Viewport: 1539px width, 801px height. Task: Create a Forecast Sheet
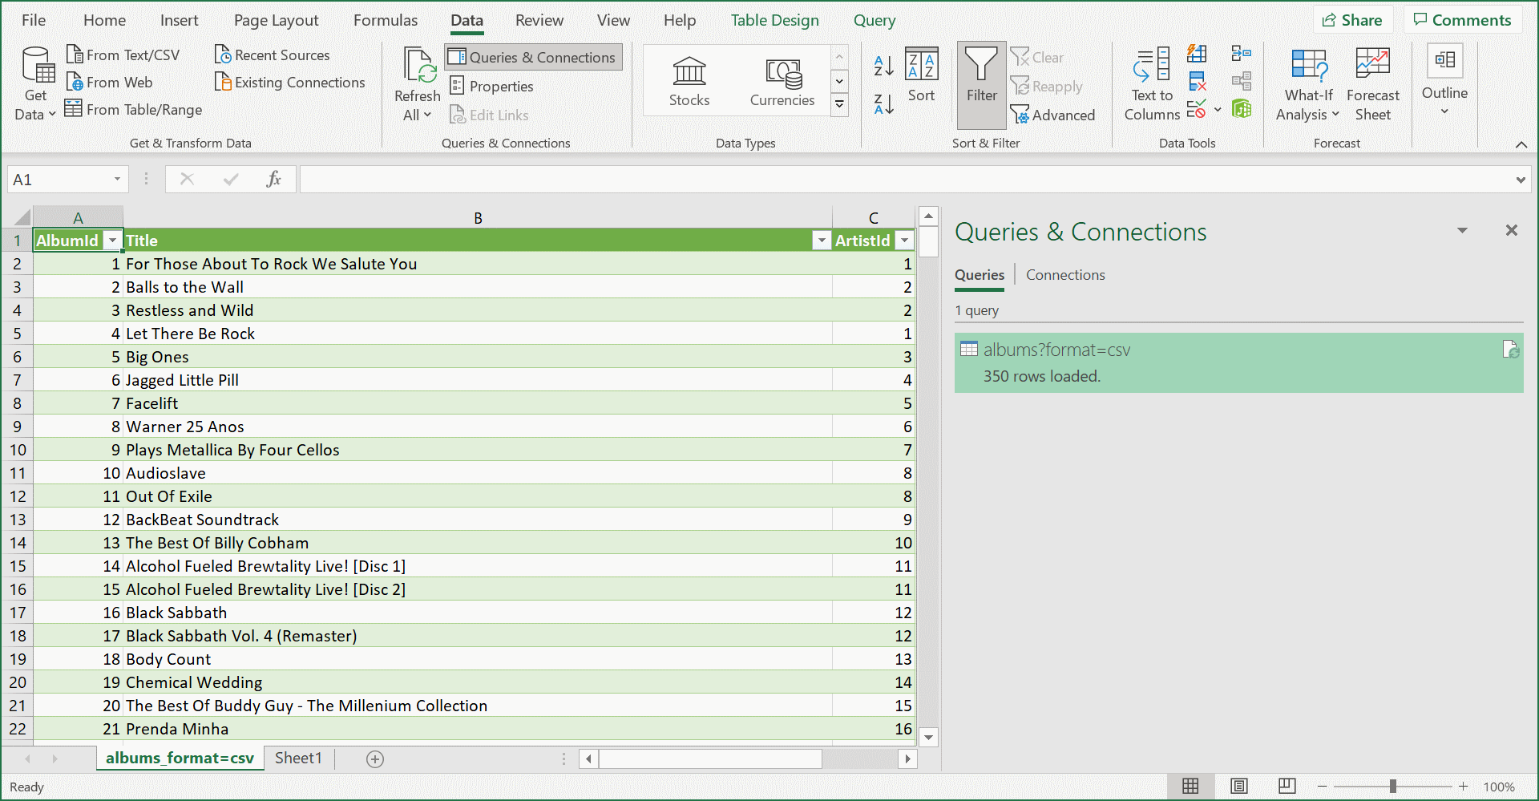1373,84
